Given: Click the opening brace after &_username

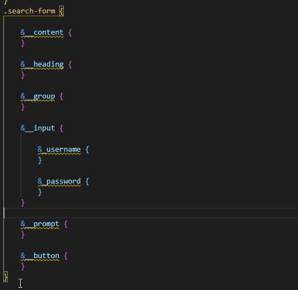Looking at the screenshot, I should (x=87, y=149).
